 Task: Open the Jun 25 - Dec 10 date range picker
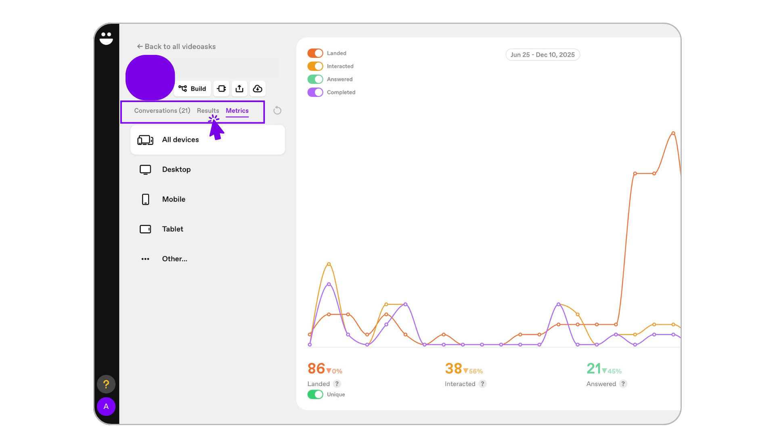pos(542,55)
